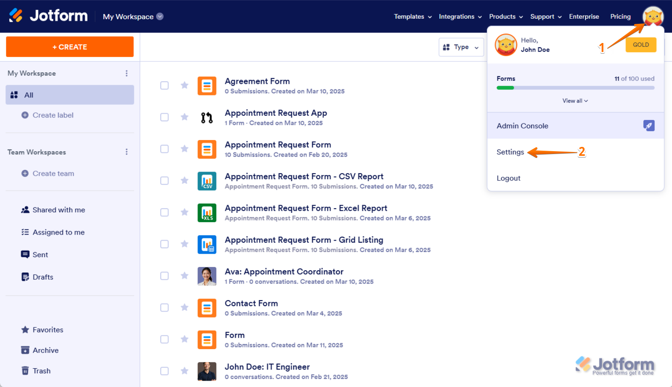
Task: Select the CSV Report row checkbox
Action: (165, 181)
